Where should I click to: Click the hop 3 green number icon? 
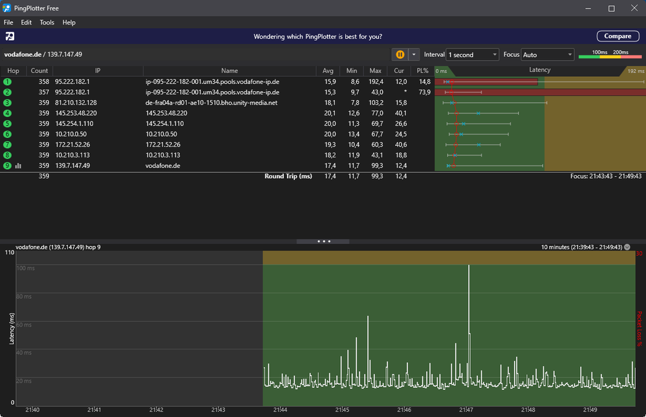point(8,103)
